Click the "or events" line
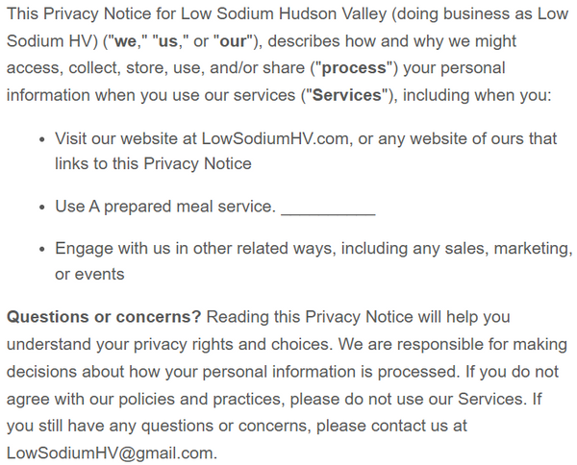Viewport: 577px width, 465px height. pos(89,274)
